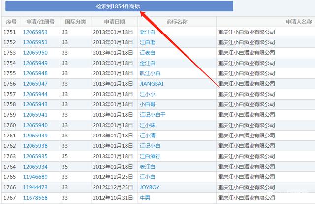
Task: Click the blue 检索到1854件商标 banner button
Action: [119, 6]
